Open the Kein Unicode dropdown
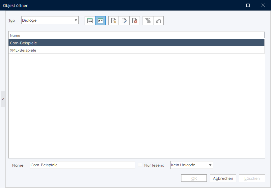 (x=191, y=165)
